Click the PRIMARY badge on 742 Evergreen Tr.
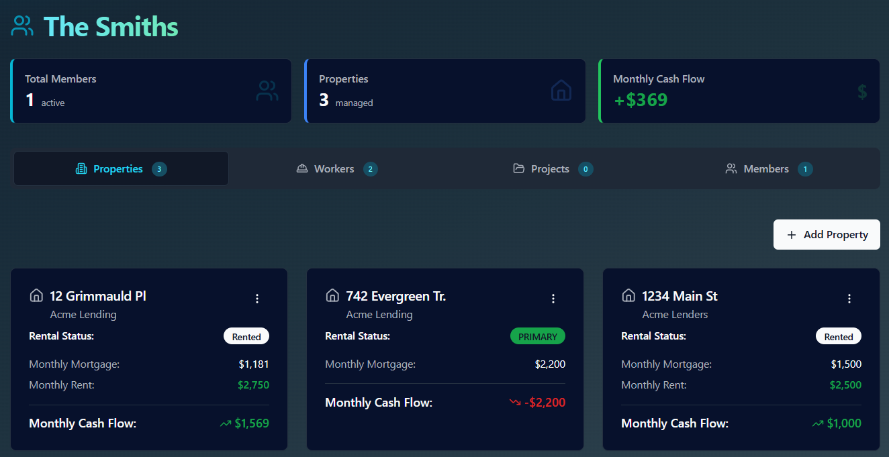Screen dimensions: 889x457 click(538, 336)
